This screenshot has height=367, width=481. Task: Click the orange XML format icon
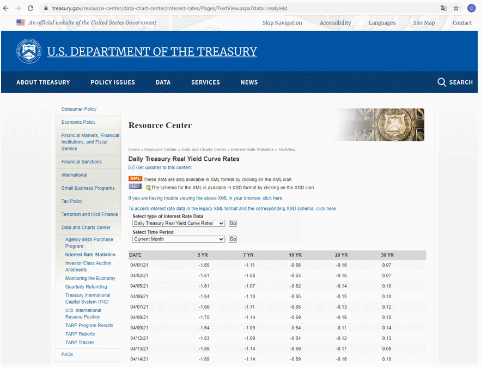[x=135, y=179]
